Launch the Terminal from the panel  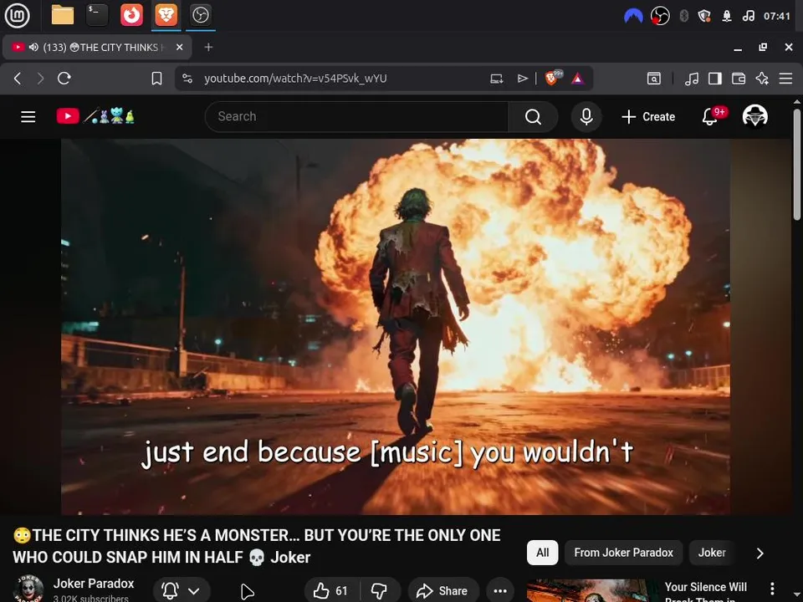point(97,15)
